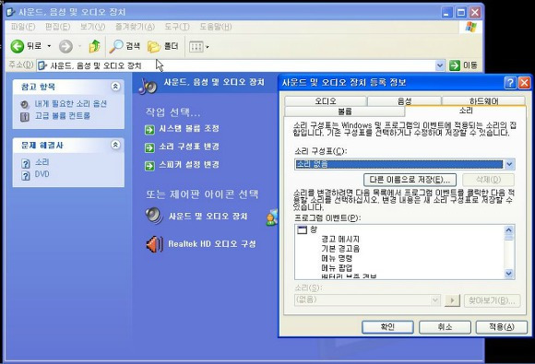This screenshot has height=364, width=535.
Task: Click the speaker icon beside 내게 필요한 소리 옵션
Action: click(25, 104)
